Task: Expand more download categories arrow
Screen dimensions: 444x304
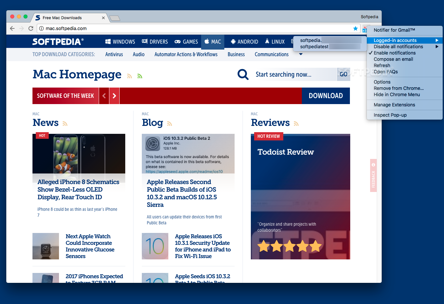Action: [301, 54]
